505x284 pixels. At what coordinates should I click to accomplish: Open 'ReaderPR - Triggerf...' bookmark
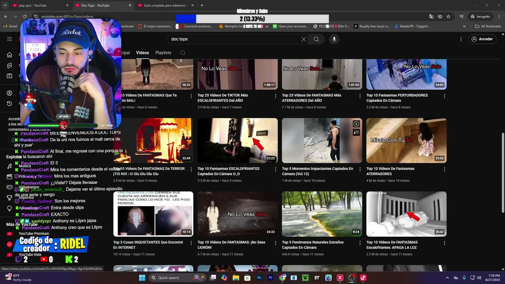411,26
